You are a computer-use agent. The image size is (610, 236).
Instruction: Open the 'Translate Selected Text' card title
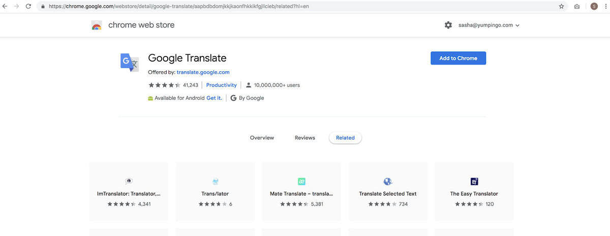388,194
